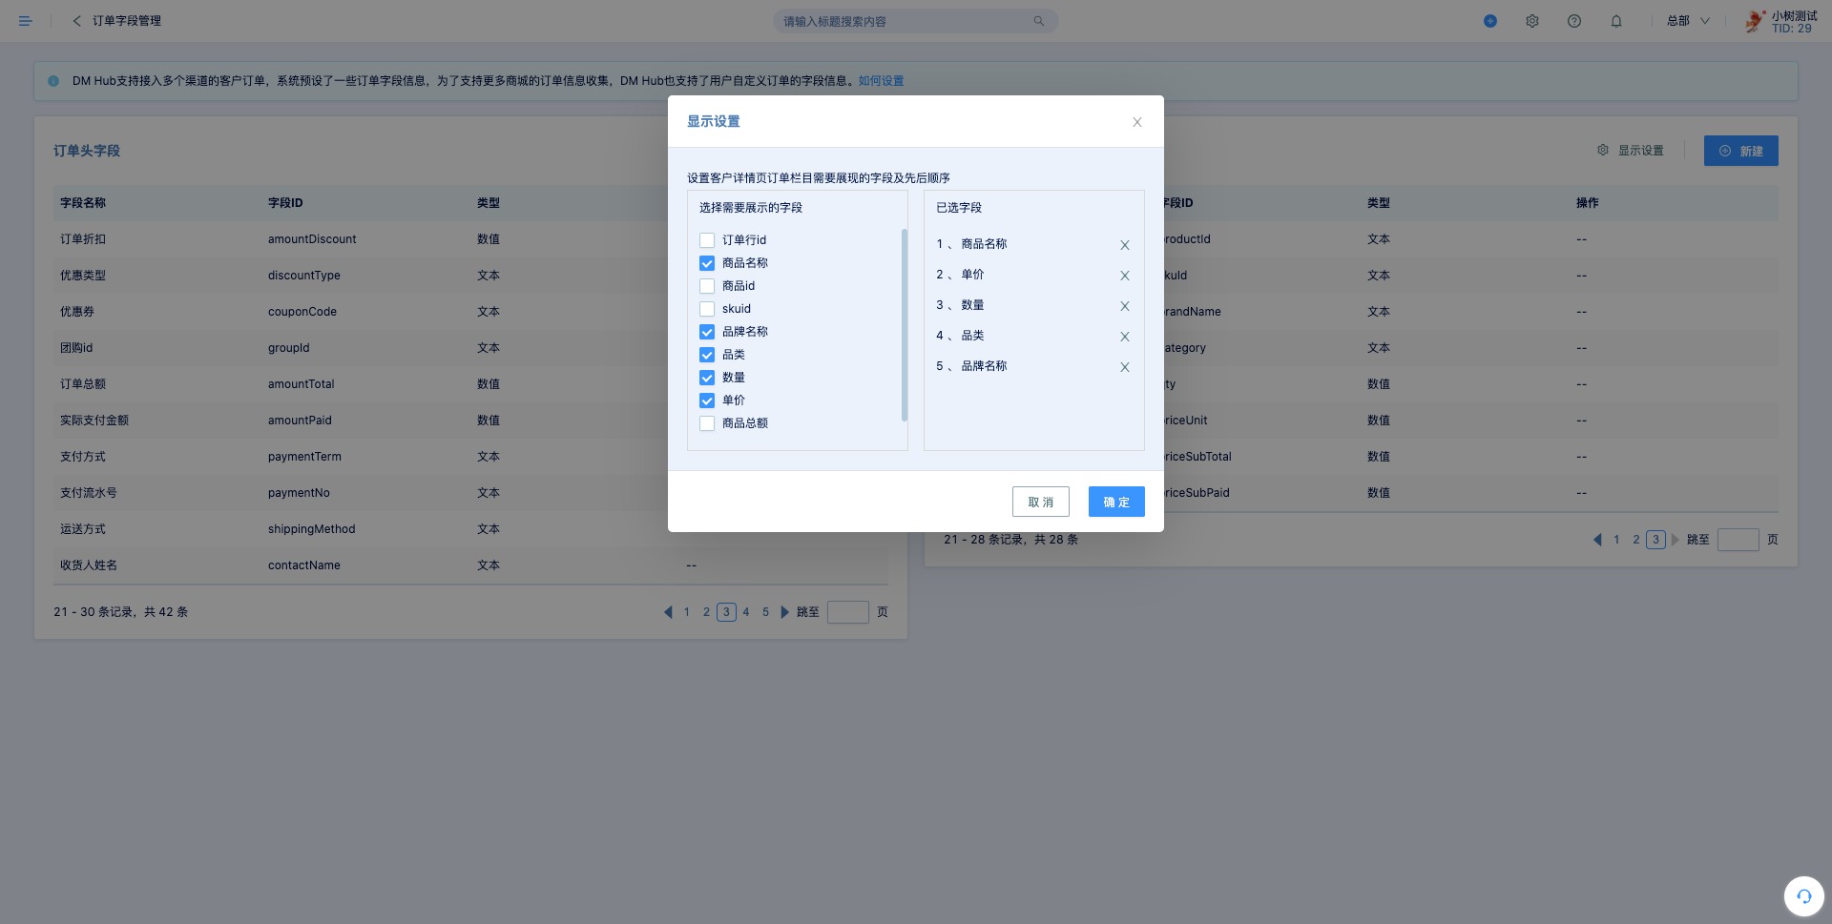Click current page 3 in left pagination
1832x924 pixels.
726,612
